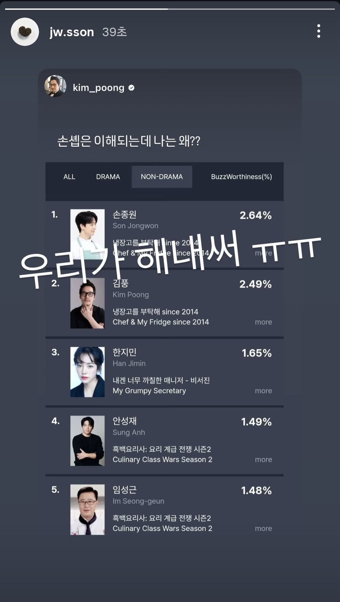Select the NON-DRAMA tab
This screenshot has height=602, width=340.
click(162, 177)
